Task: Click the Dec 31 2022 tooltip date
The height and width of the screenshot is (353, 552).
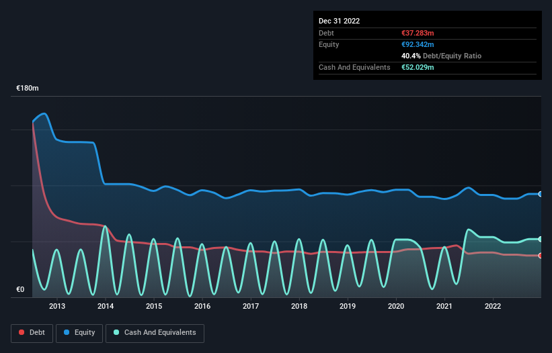Action: (339, 21)
